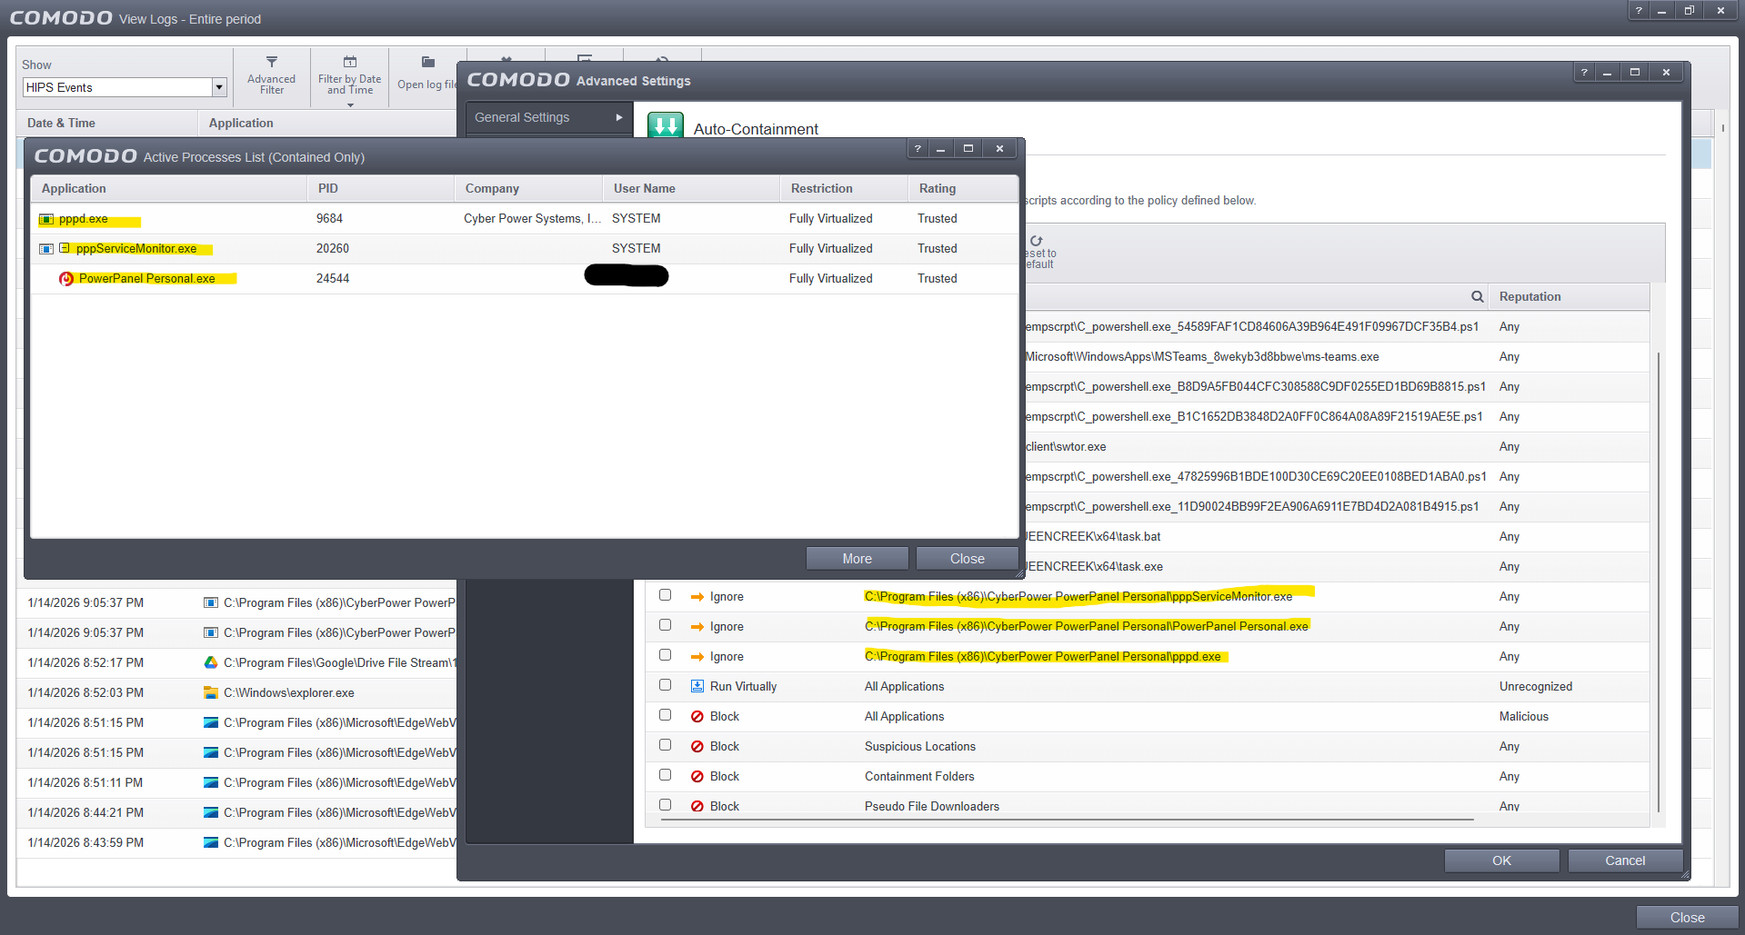Click the PowerPanel Personal.exe red icon
1745x935 pixels.
click(x=66, y=279)
